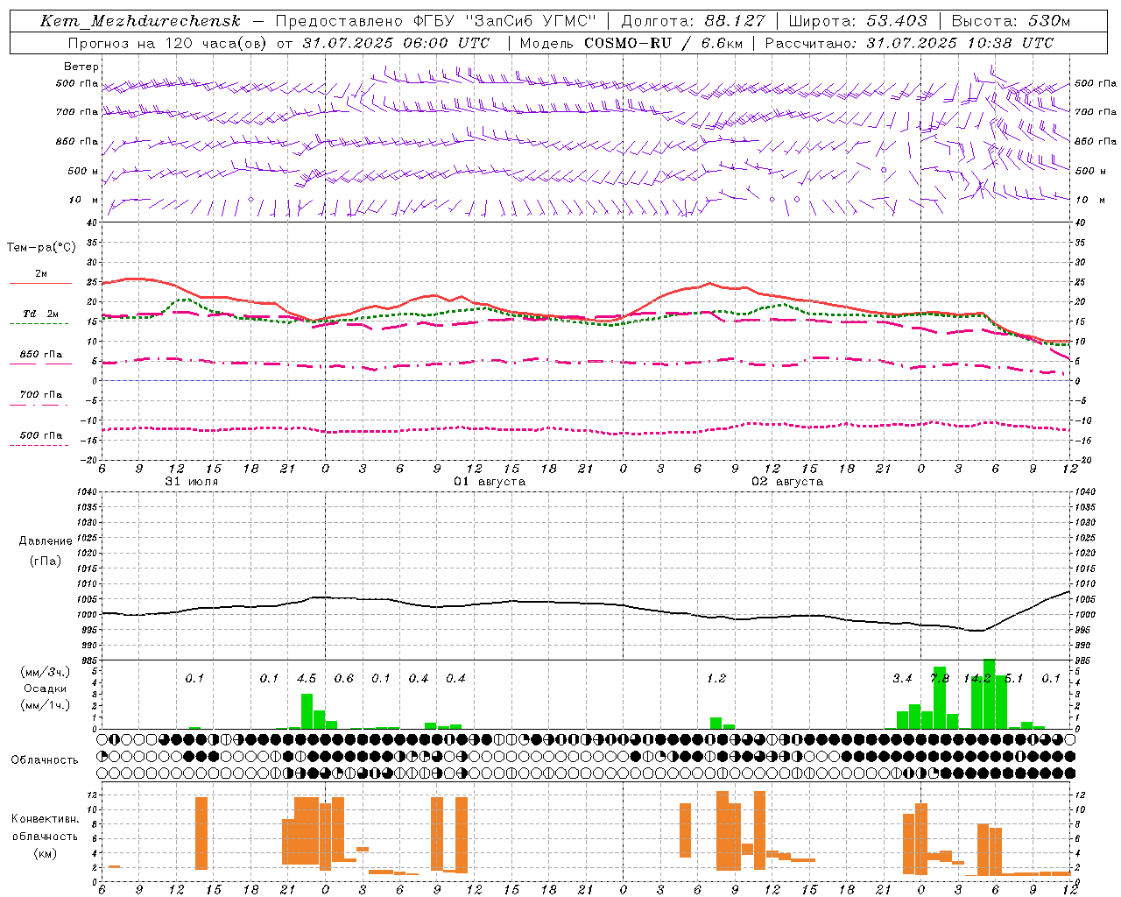Image resolution: width=1121 pixels, height=897 pixels.
Task: Select the 1.2 precipitation total value
Action: point(716,679)
